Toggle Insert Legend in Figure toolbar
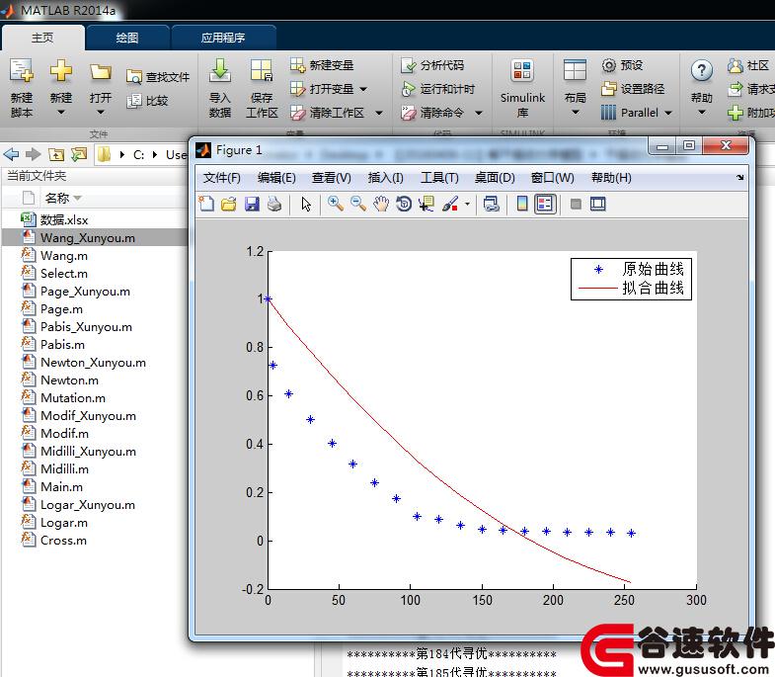 pyautogui.click(x=545, y=204)
